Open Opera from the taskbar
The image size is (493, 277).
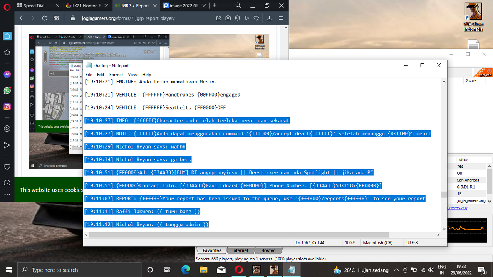238,270
